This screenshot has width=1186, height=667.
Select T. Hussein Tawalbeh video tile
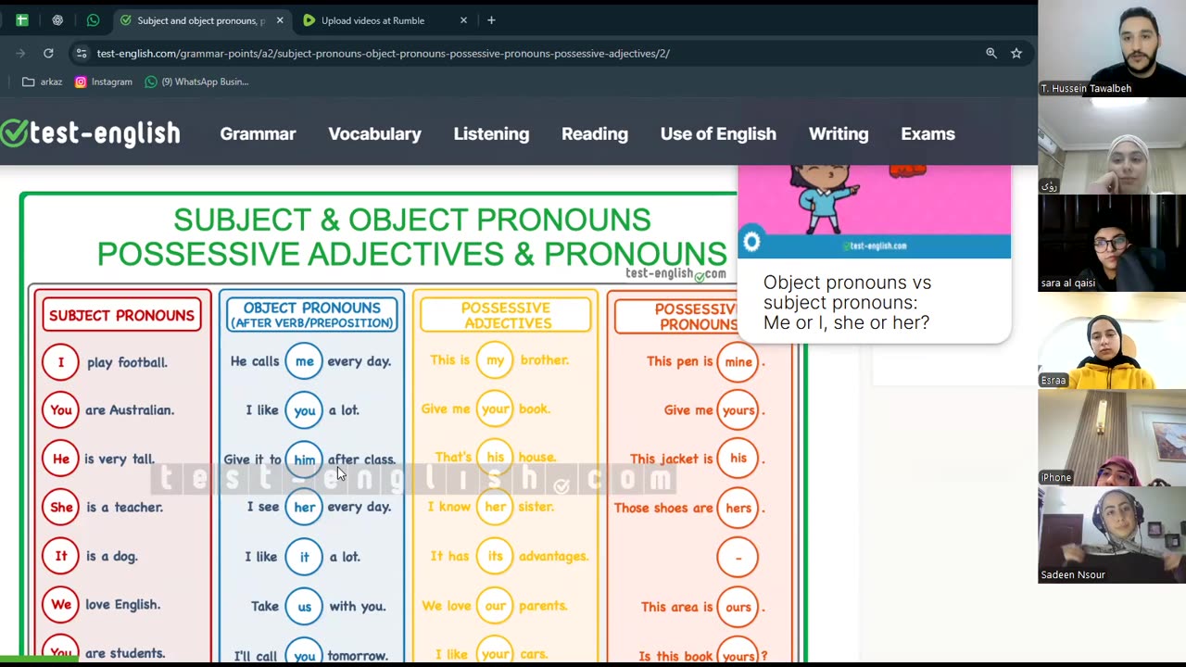click(1112, 48)
